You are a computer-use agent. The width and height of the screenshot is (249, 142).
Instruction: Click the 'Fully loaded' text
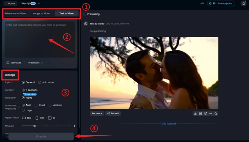click(x=168, y=124)
